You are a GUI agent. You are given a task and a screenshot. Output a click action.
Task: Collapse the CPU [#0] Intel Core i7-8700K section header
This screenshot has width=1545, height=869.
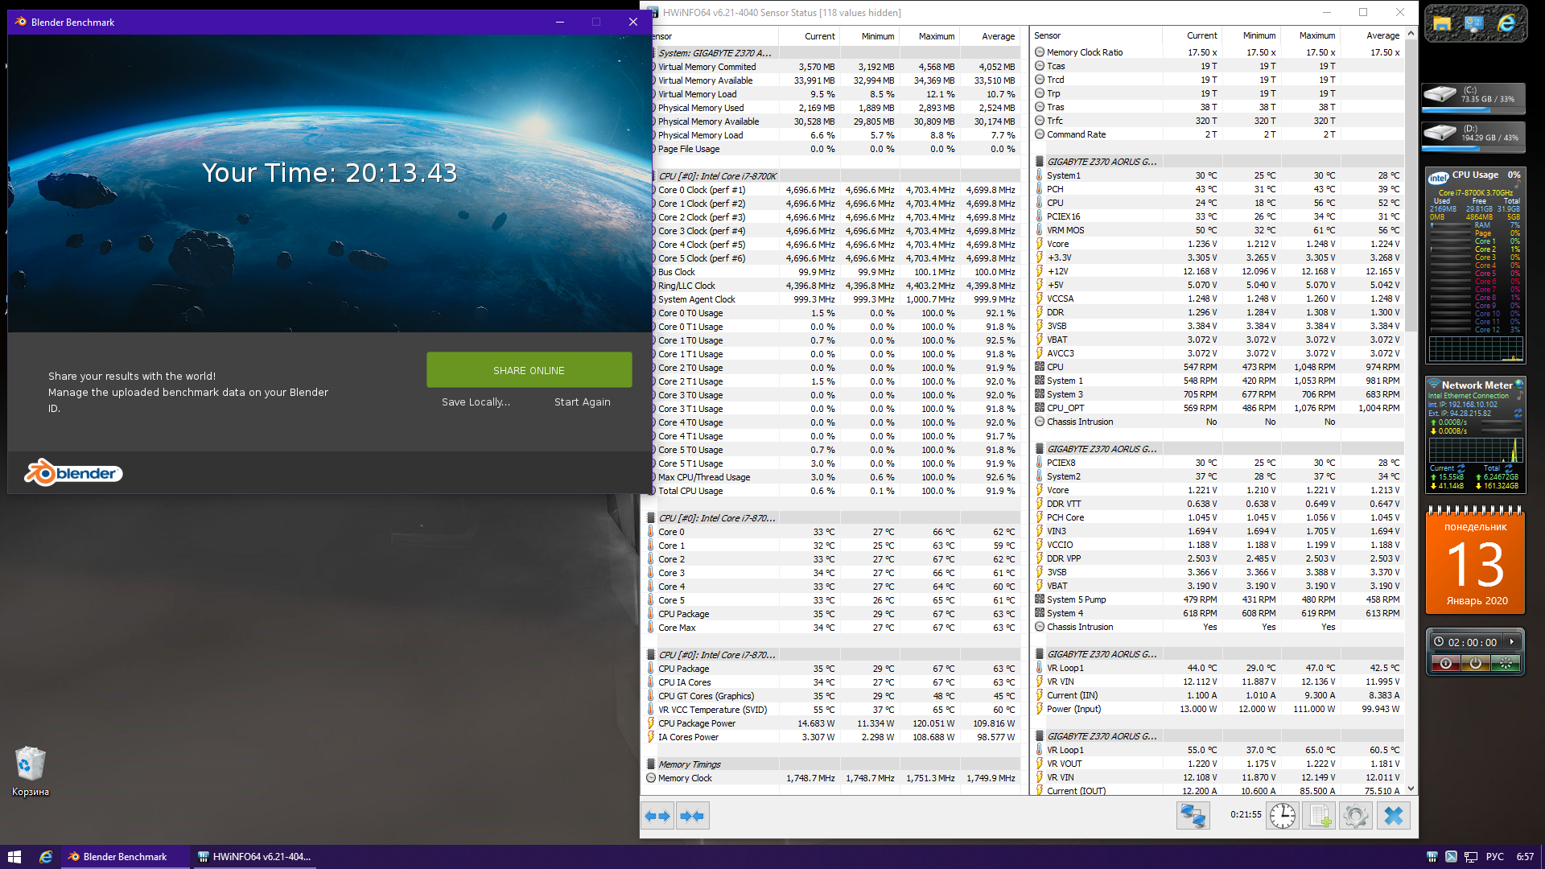point(717,176)
